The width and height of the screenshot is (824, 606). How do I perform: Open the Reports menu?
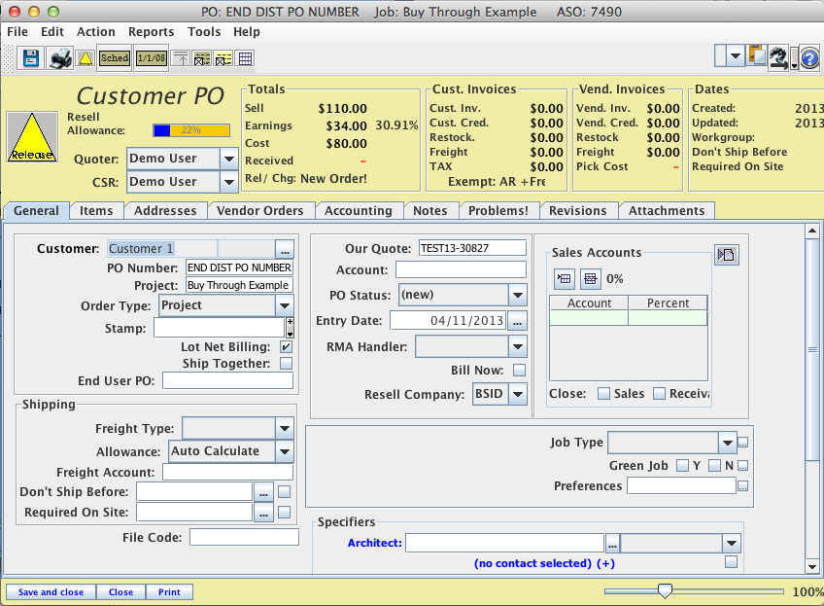(x=151, y=31)
